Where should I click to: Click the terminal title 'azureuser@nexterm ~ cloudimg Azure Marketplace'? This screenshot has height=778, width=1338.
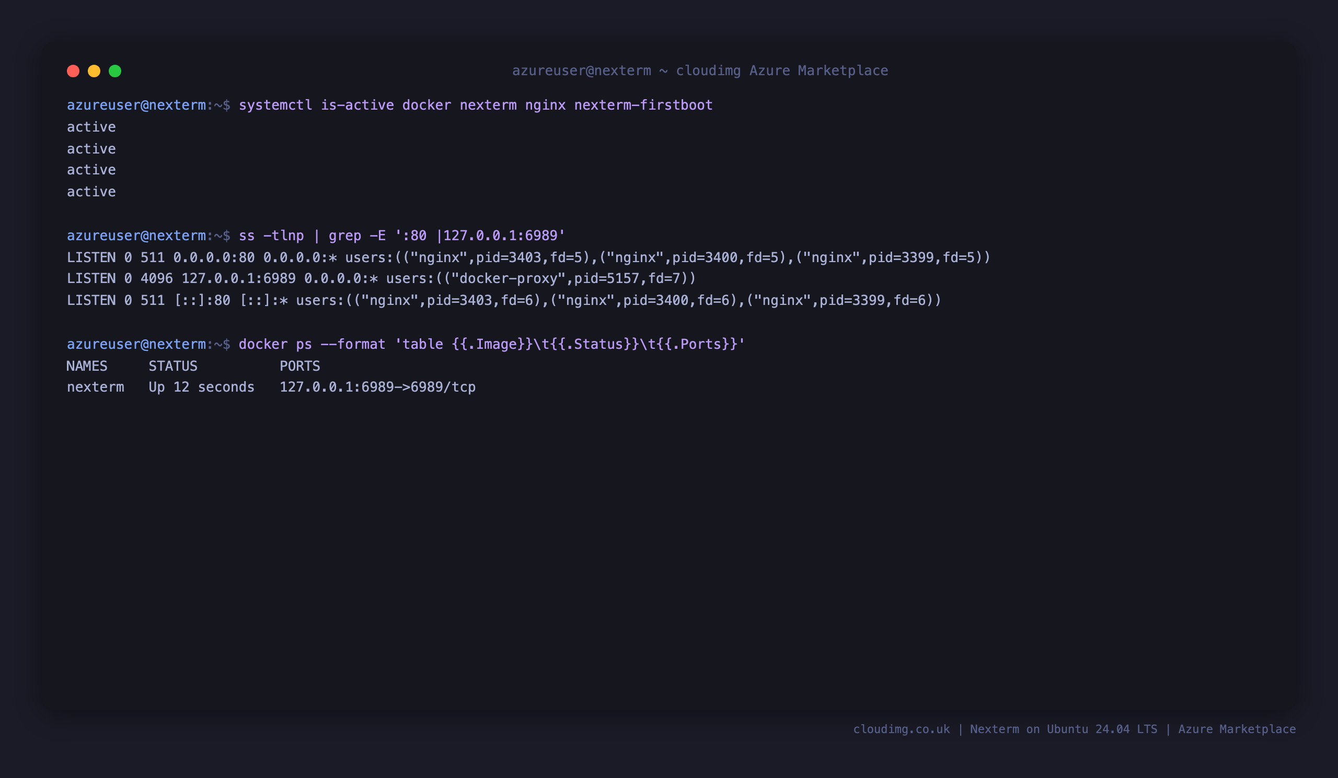700,70
